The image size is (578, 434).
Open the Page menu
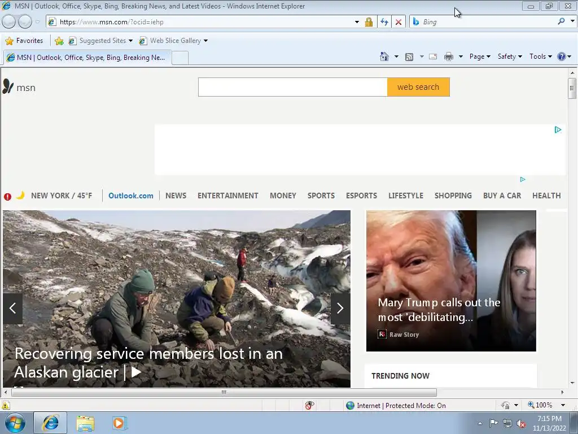point(480,57)
